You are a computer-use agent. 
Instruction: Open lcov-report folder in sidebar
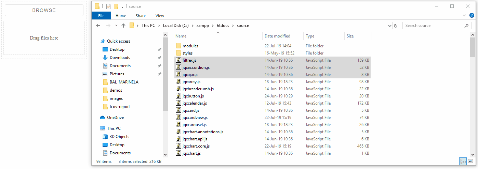[120, 107]
